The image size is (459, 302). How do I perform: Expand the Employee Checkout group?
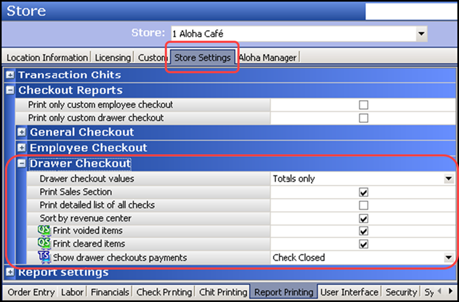click(22, 148)
